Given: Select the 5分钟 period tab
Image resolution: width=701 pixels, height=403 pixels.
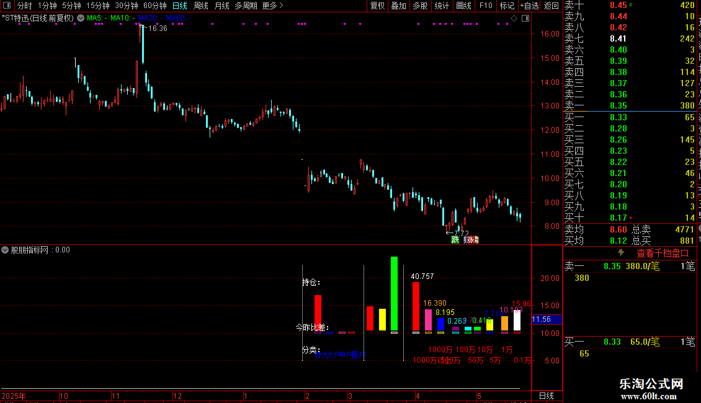Looking at the screenshot, I should point(71,6).
